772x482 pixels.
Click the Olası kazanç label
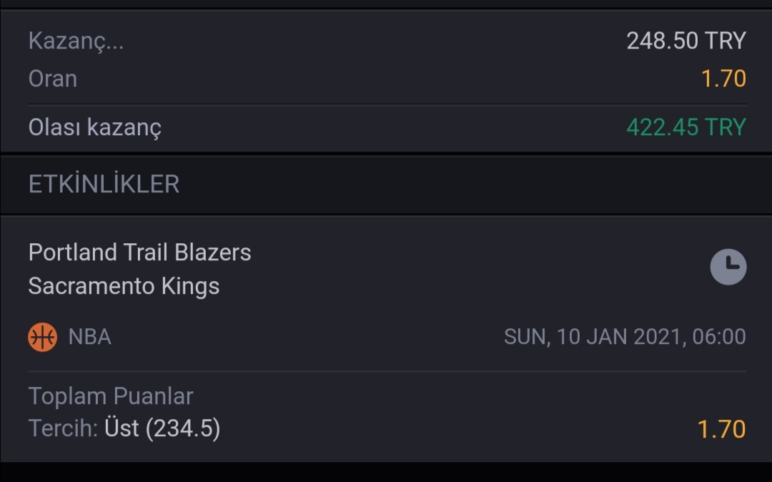[94, 127]
